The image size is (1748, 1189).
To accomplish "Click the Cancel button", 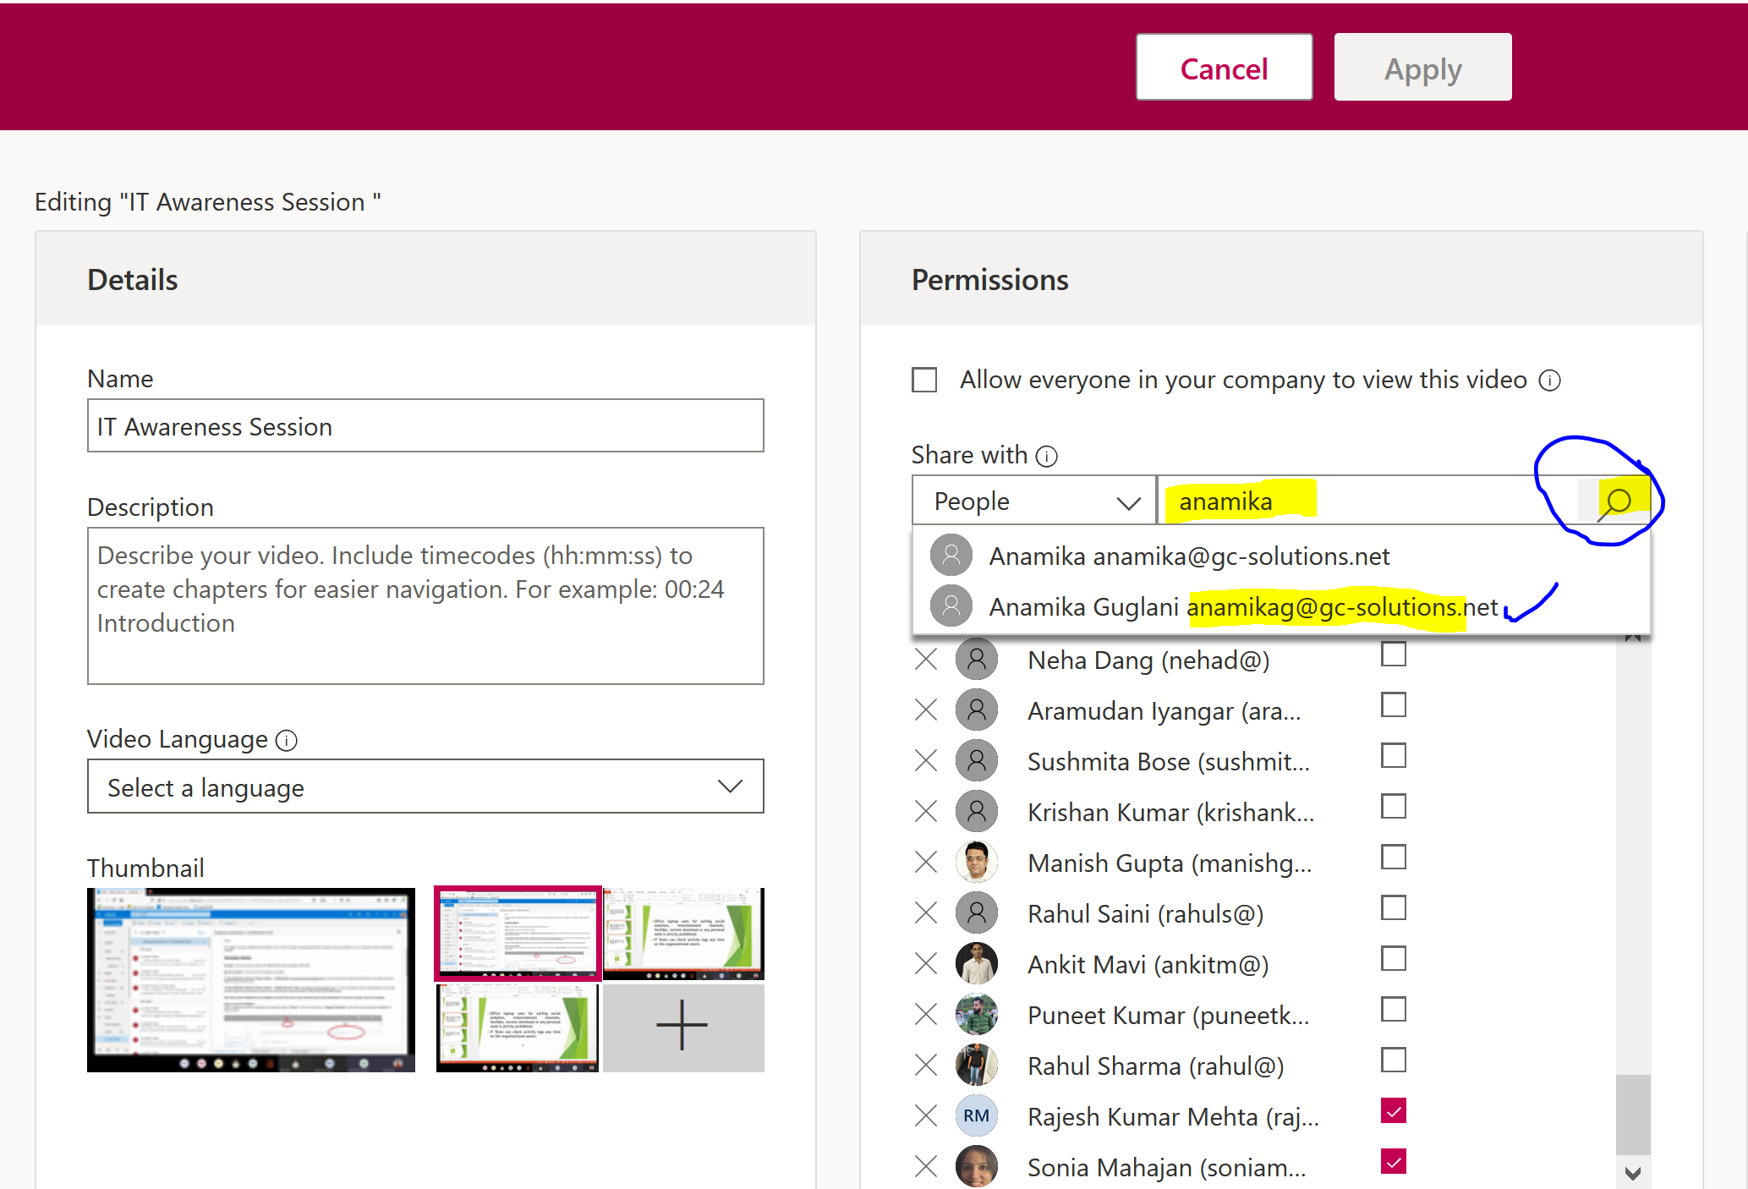I will [1224, 68].
